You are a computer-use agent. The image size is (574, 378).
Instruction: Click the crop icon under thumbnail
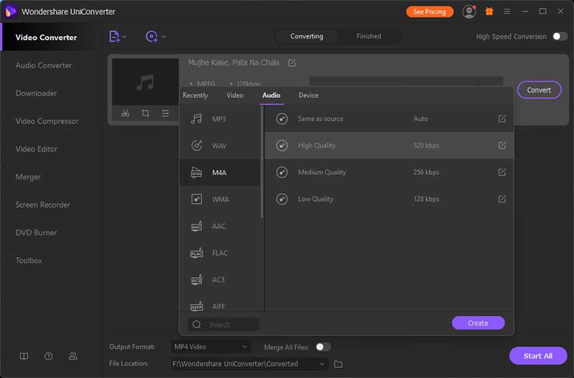click(145, 113)
